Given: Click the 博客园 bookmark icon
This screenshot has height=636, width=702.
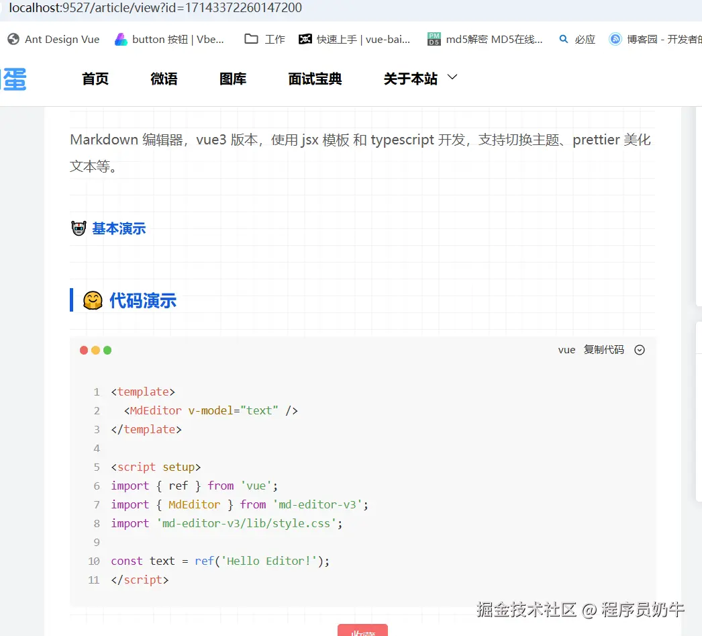Looking at the screenshot, I should click(615, 39).
